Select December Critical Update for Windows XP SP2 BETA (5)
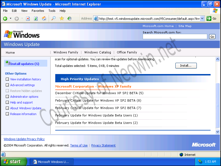This screenshot has height=166, width=221. tap(99, 93)
